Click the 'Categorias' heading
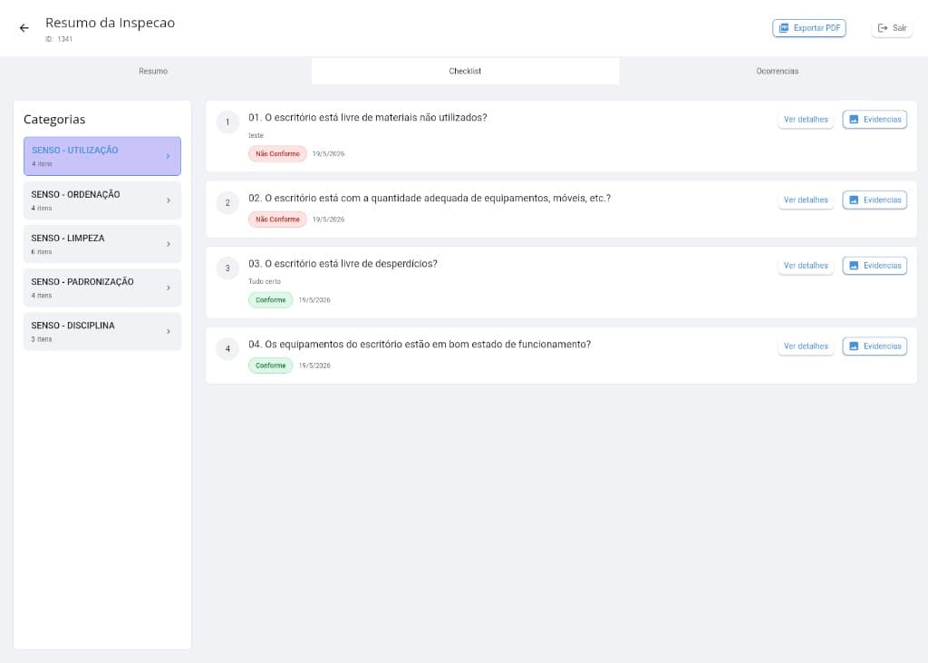928x663 pixels. (54, 119)
